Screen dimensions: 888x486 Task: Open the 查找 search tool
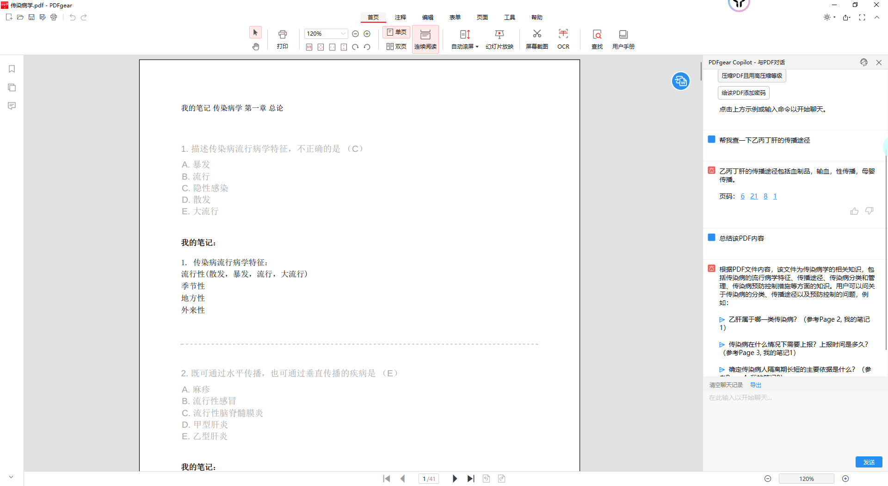point(597,39)
